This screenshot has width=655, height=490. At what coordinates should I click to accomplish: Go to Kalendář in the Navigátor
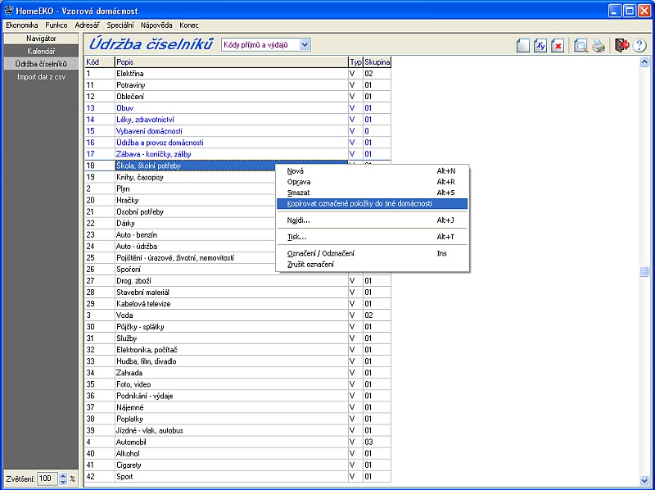41,51
